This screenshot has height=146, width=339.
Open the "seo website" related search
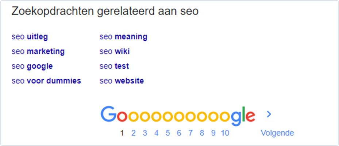click(x=122, y=81)
